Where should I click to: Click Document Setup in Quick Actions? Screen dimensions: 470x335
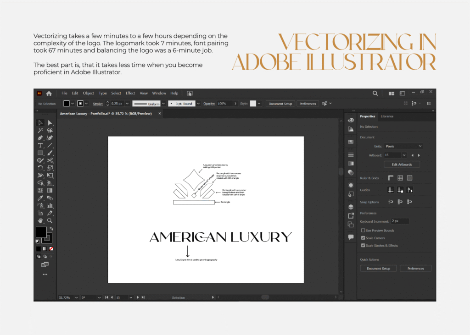coord(378,269)
